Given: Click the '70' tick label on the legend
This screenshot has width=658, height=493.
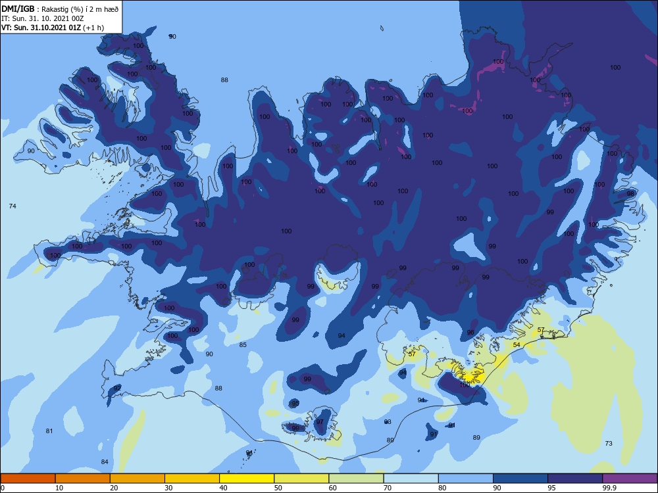Looking at the screenshot, I should (388, 488).
